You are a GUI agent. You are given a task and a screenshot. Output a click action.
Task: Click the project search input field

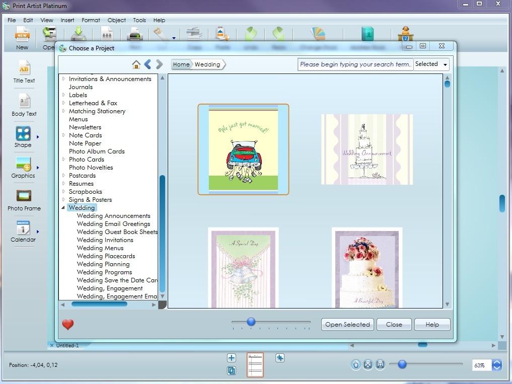click(355, 64)
